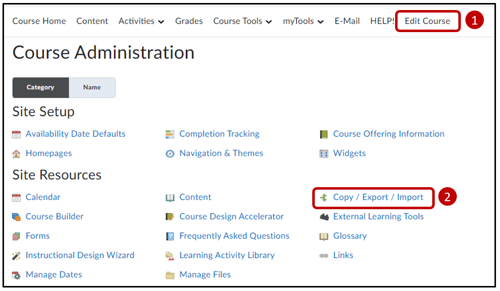Open the myTools dropdown menu
Viewport: 500px width, 291px height.
tap(303, 21)
